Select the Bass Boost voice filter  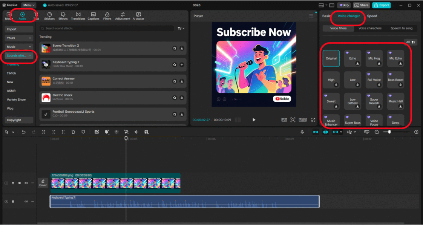(x=395, y=80)
